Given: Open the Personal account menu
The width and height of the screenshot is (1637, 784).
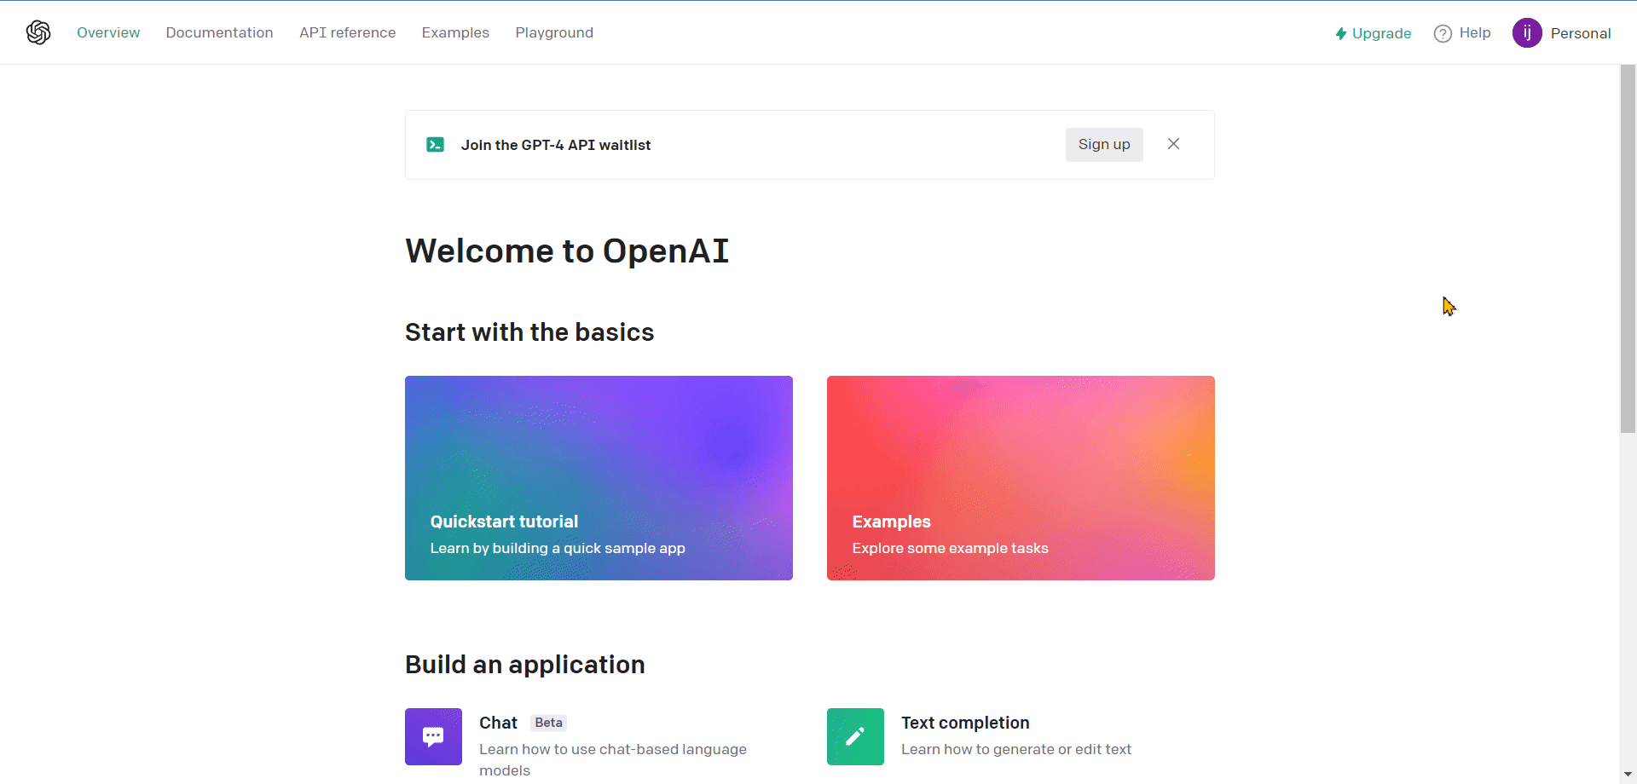Looking at the screenshot, I should tap(1581, 33).
